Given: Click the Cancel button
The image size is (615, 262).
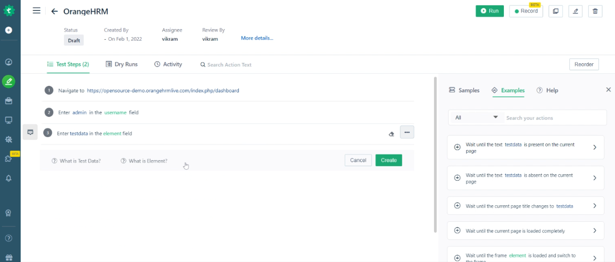Looking at the screenshot, I should click(x=358, y=160).
